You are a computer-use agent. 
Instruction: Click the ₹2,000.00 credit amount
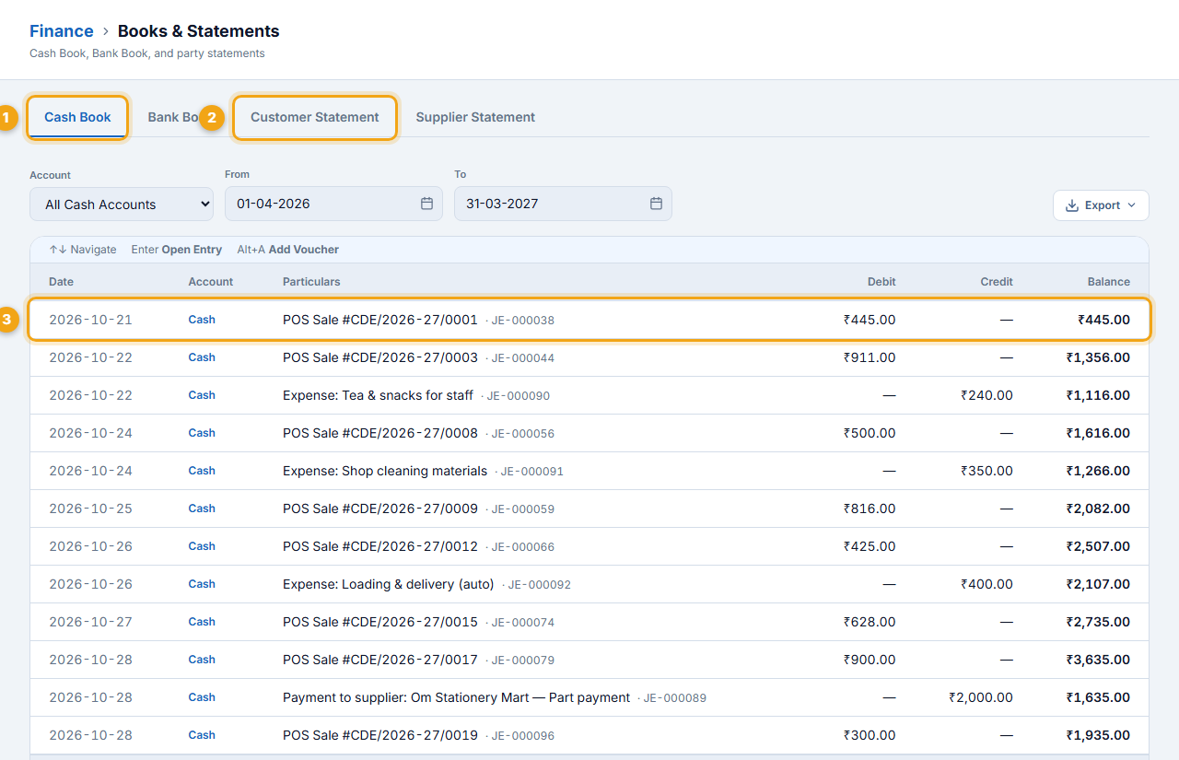click(x=981, y=697)
